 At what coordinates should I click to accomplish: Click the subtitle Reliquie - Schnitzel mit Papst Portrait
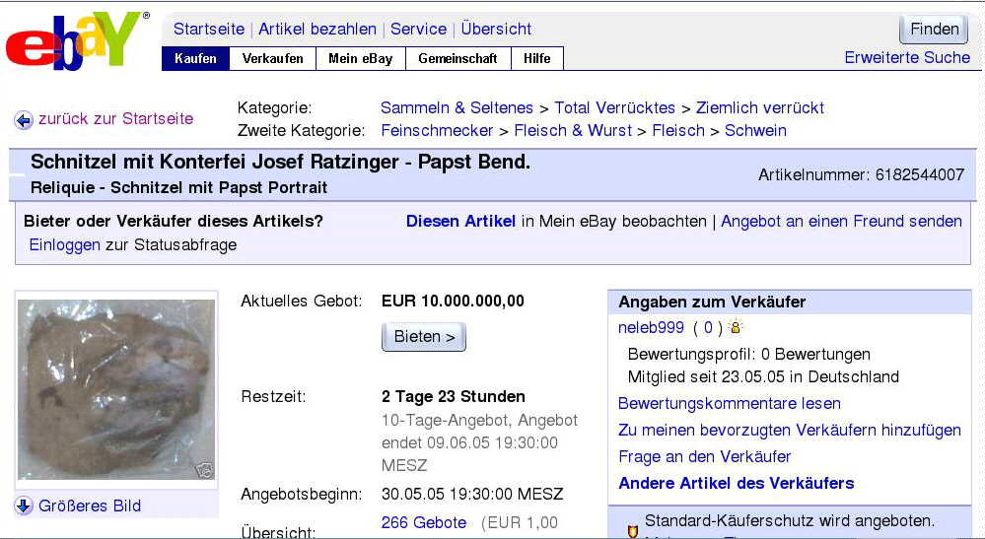179,187
